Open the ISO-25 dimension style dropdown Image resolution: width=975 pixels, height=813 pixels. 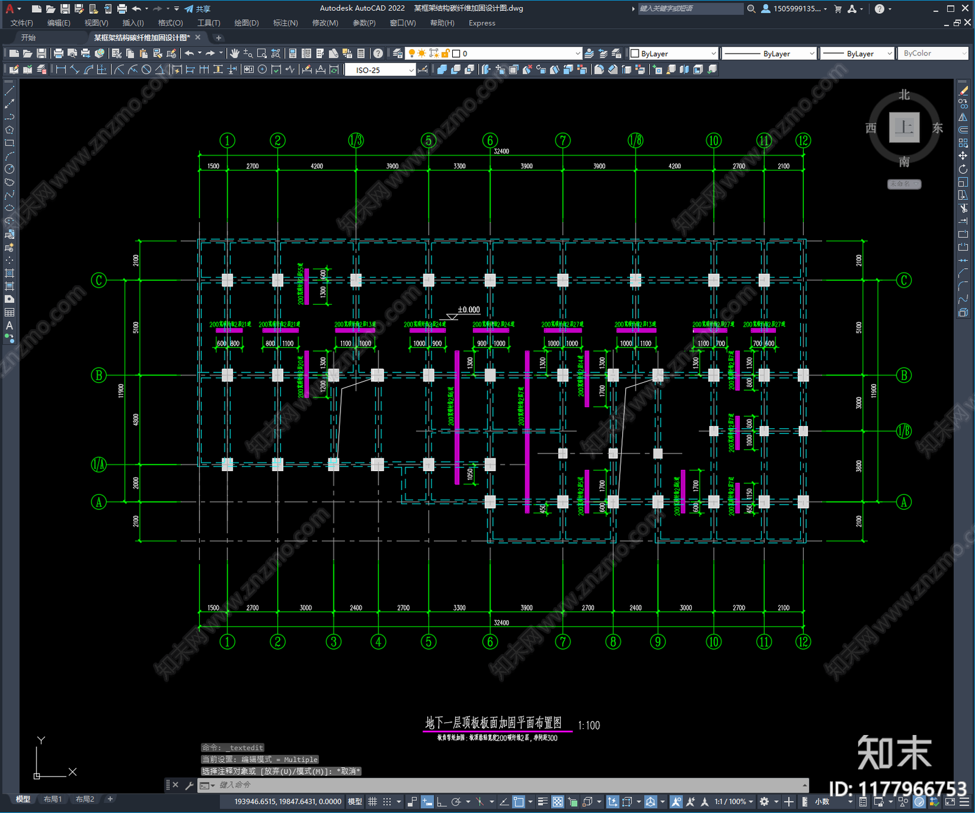point(381,70)
